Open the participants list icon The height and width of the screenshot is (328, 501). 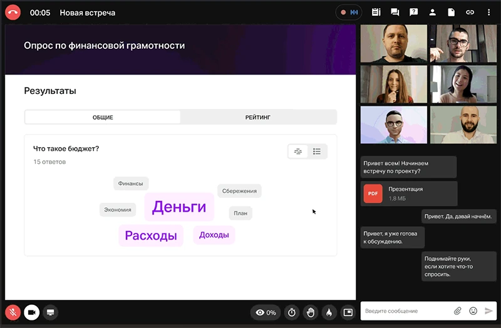pos(432,13)
